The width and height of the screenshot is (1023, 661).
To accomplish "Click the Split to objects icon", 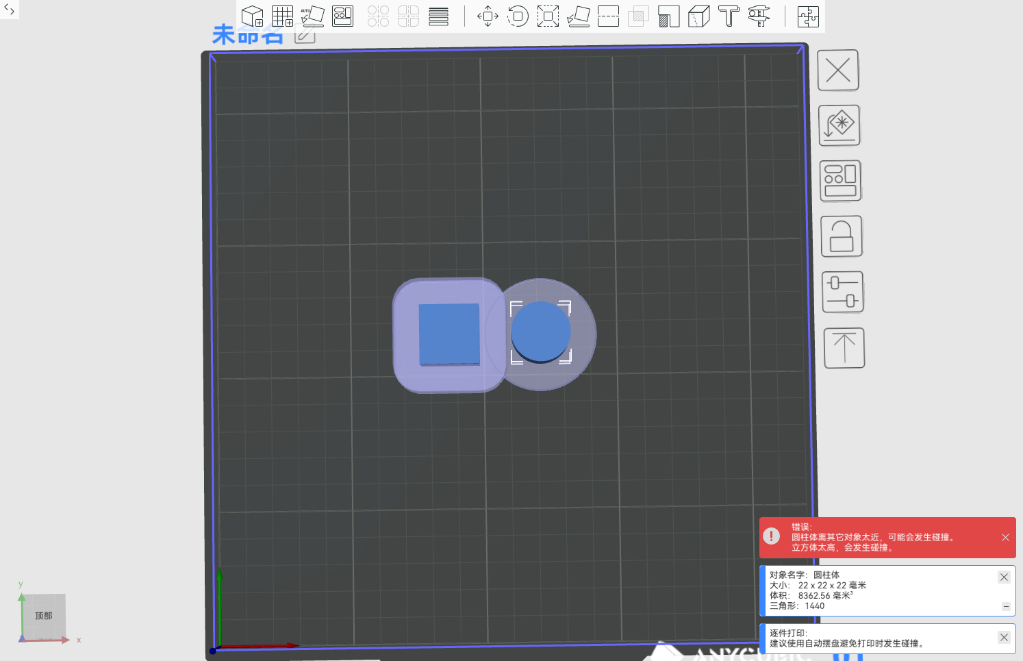I will pos(378,16).
